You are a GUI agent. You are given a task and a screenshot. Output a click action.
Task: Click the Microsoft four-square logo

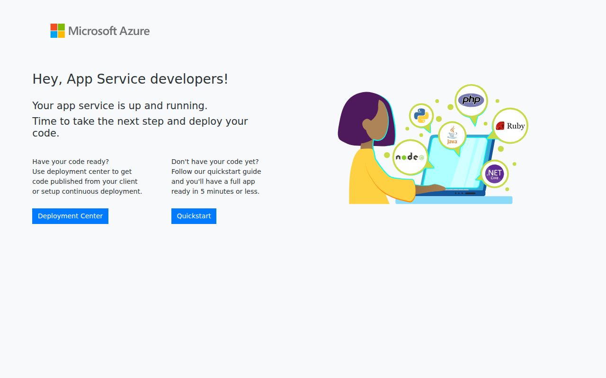coord(57,31)
